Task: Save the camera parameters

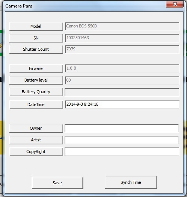Action: pos(57,183)
